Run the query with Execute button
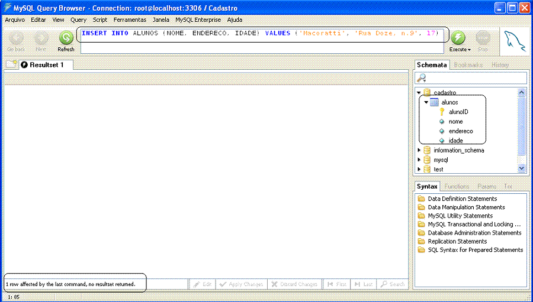 click(x=458, y=38)
